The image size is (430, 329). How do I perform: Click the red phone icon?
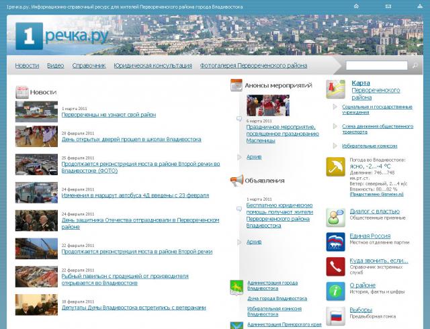[336, 267]
